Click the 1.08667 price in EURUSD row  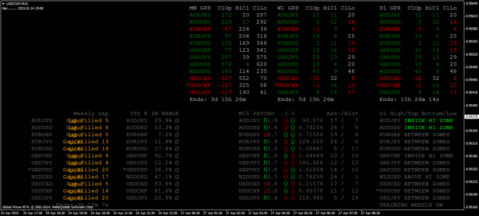(311, 148)
